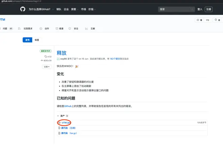Click the star icon button
The image size is (223, 147).
(x=218, y=20)
